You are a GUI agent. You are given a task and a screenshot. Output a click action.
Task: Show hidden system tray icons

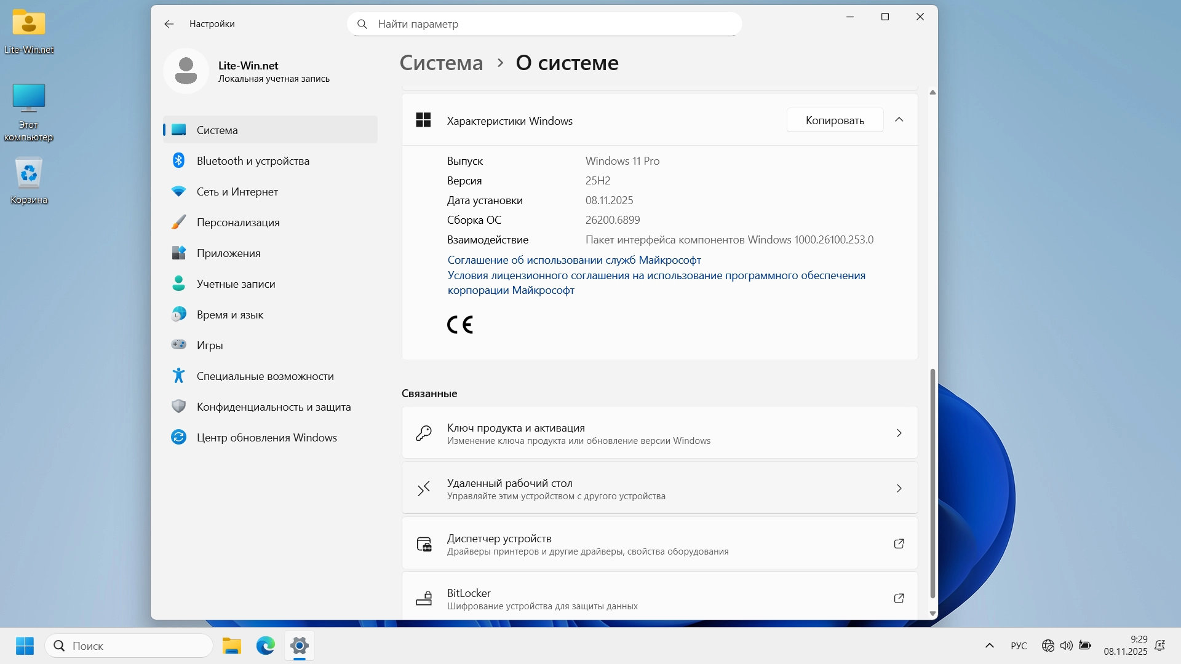989,646
